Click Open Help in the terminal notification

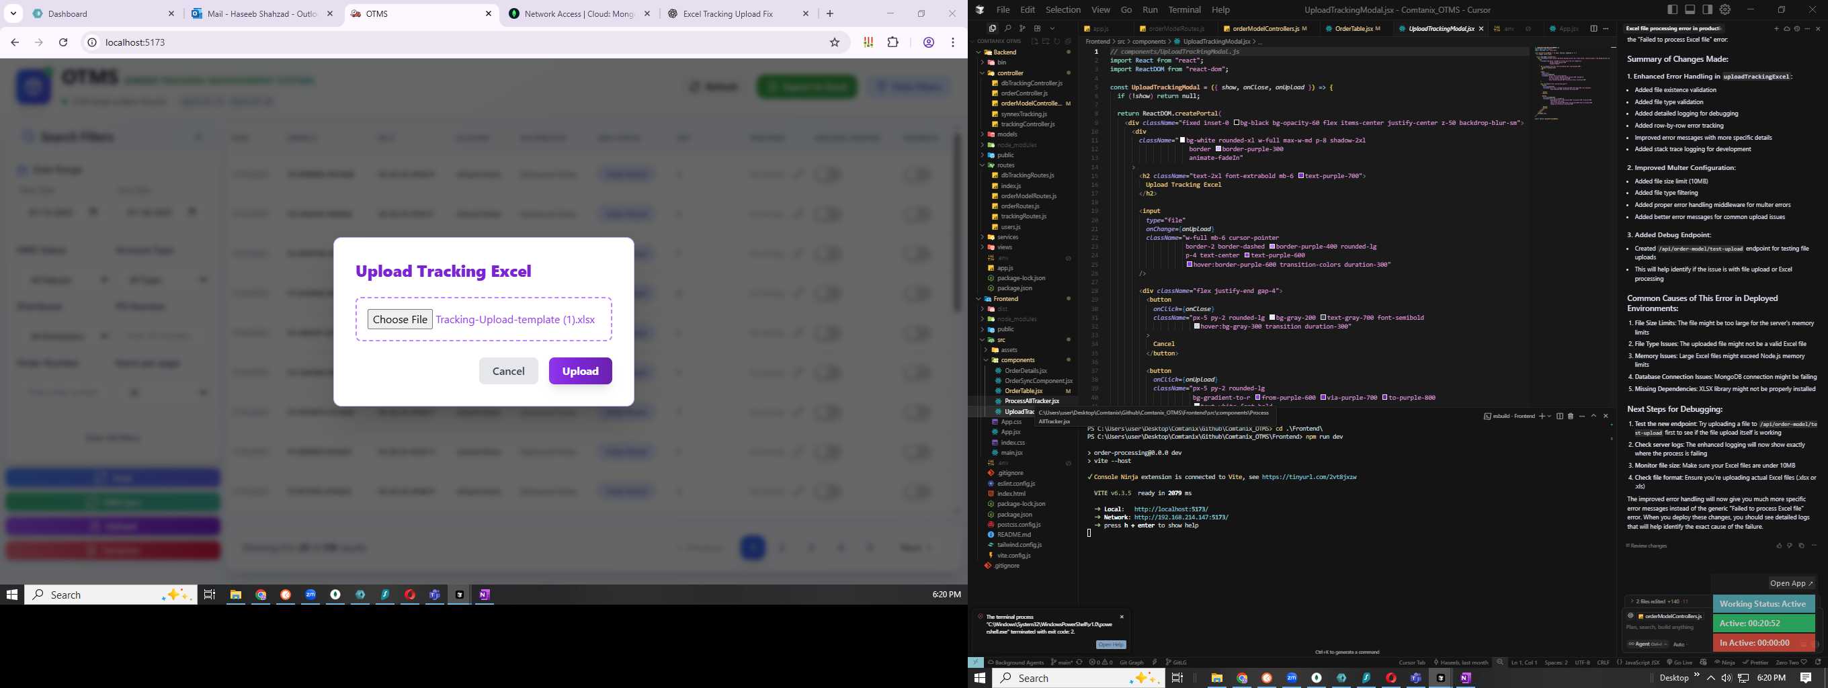point(1110,645)
